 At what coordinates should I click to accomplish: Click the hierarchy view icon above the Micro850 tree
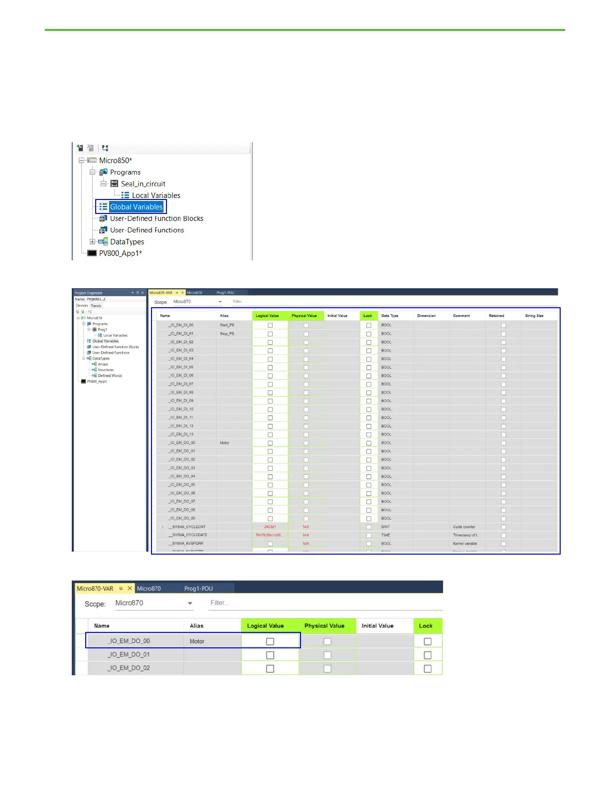105,148
